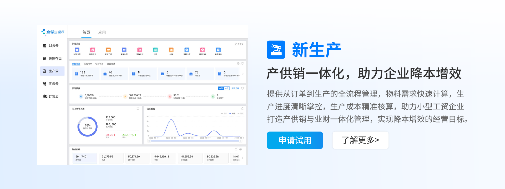Show more 财务指标 cards with right arrow
Image resolution: width=505 pixels, height=189 pixels.
242,158
